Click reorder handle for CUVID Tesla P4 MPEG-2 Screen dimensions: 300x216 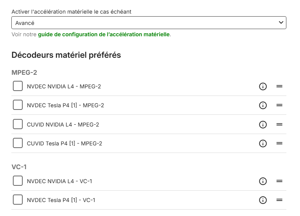[280, 143]
